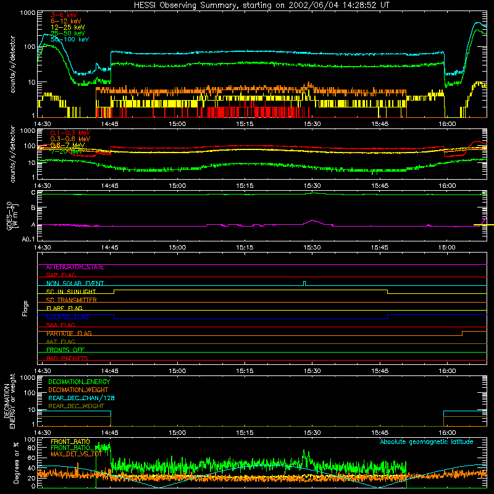Image resolution: width=494 pixels, height=494 pixels.
Task: Click the HESSI Observing Summary title text
Action: (262, 6)
